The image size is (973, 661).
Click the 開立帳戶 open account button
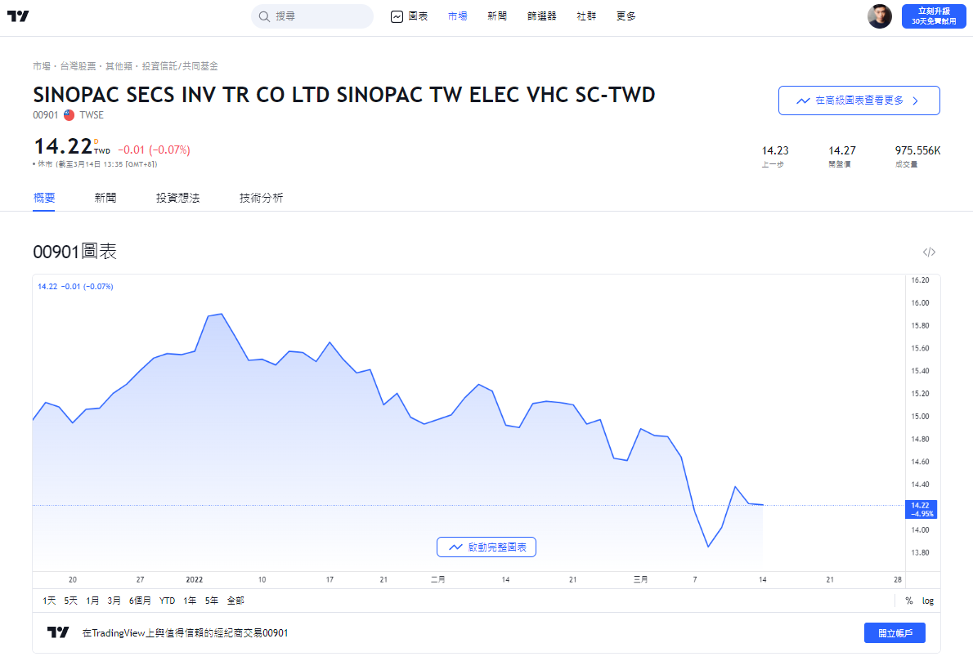tap(895, 633)
